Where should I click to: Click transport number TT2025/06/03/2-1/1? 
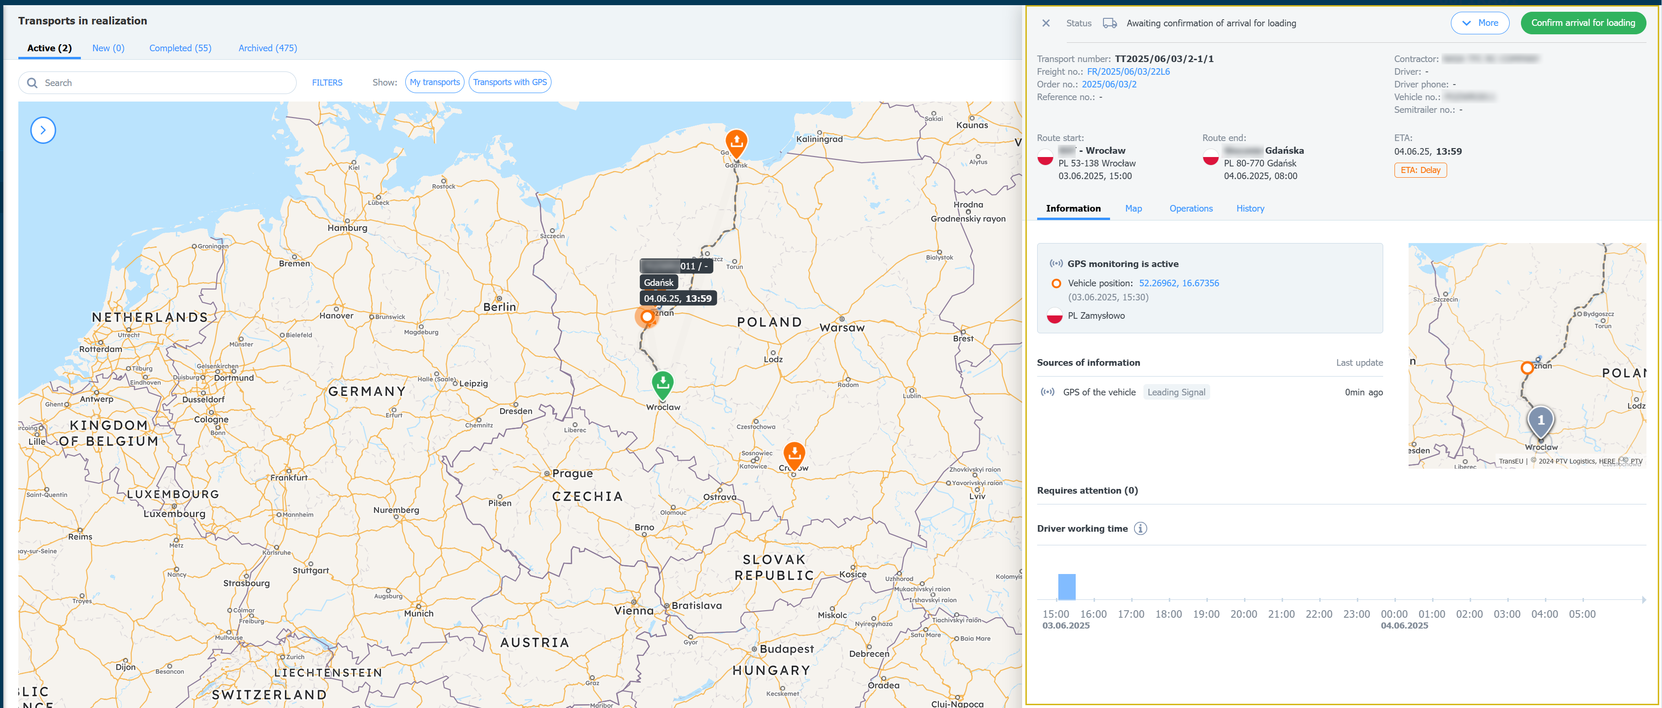[1163, 59]
